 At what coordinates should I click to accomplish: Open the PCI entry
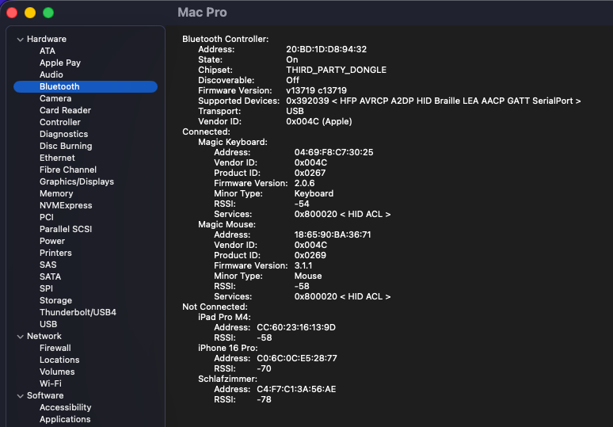[x=47, y=217]
